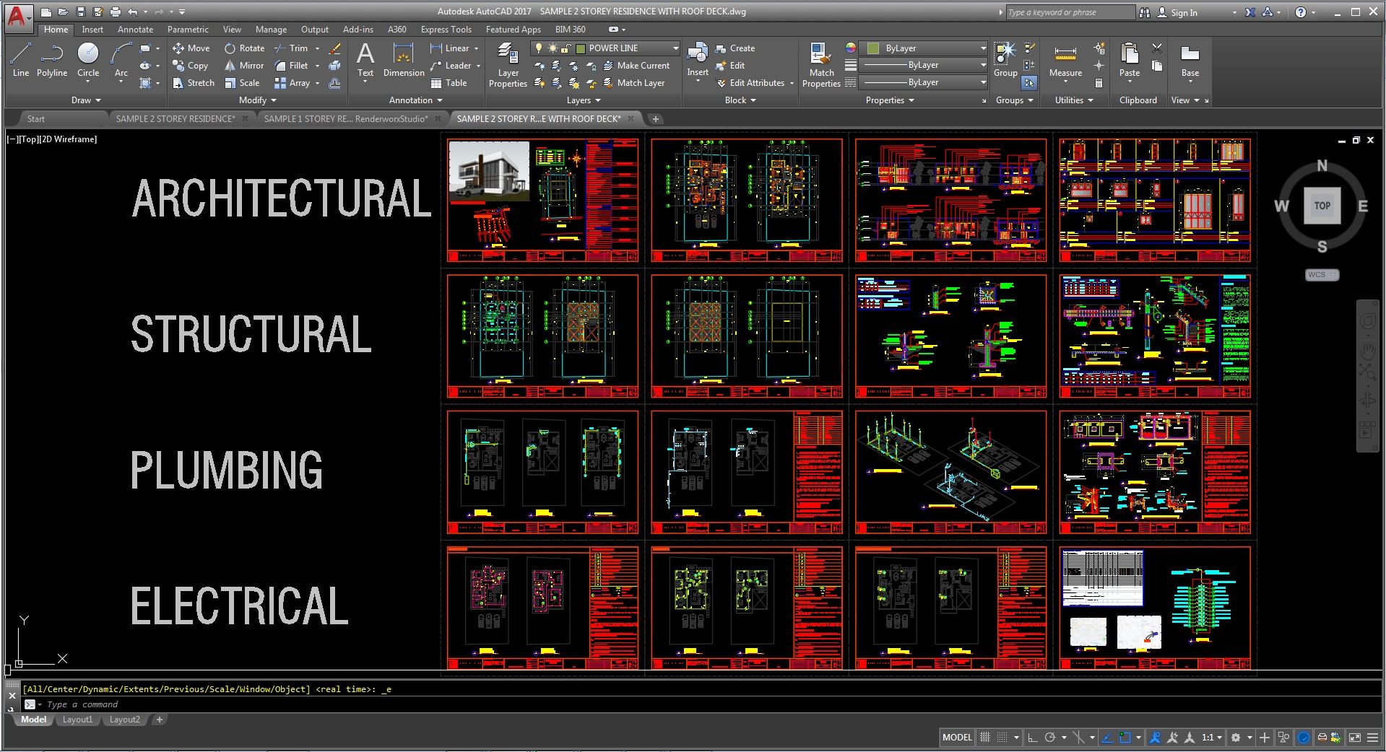Open the POWER LINE layer dropdown
The height and width of the screenshot is (752, 1386).
606,48
